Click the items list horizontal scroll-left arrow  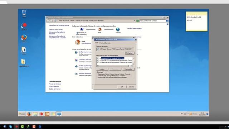(97, 66)
